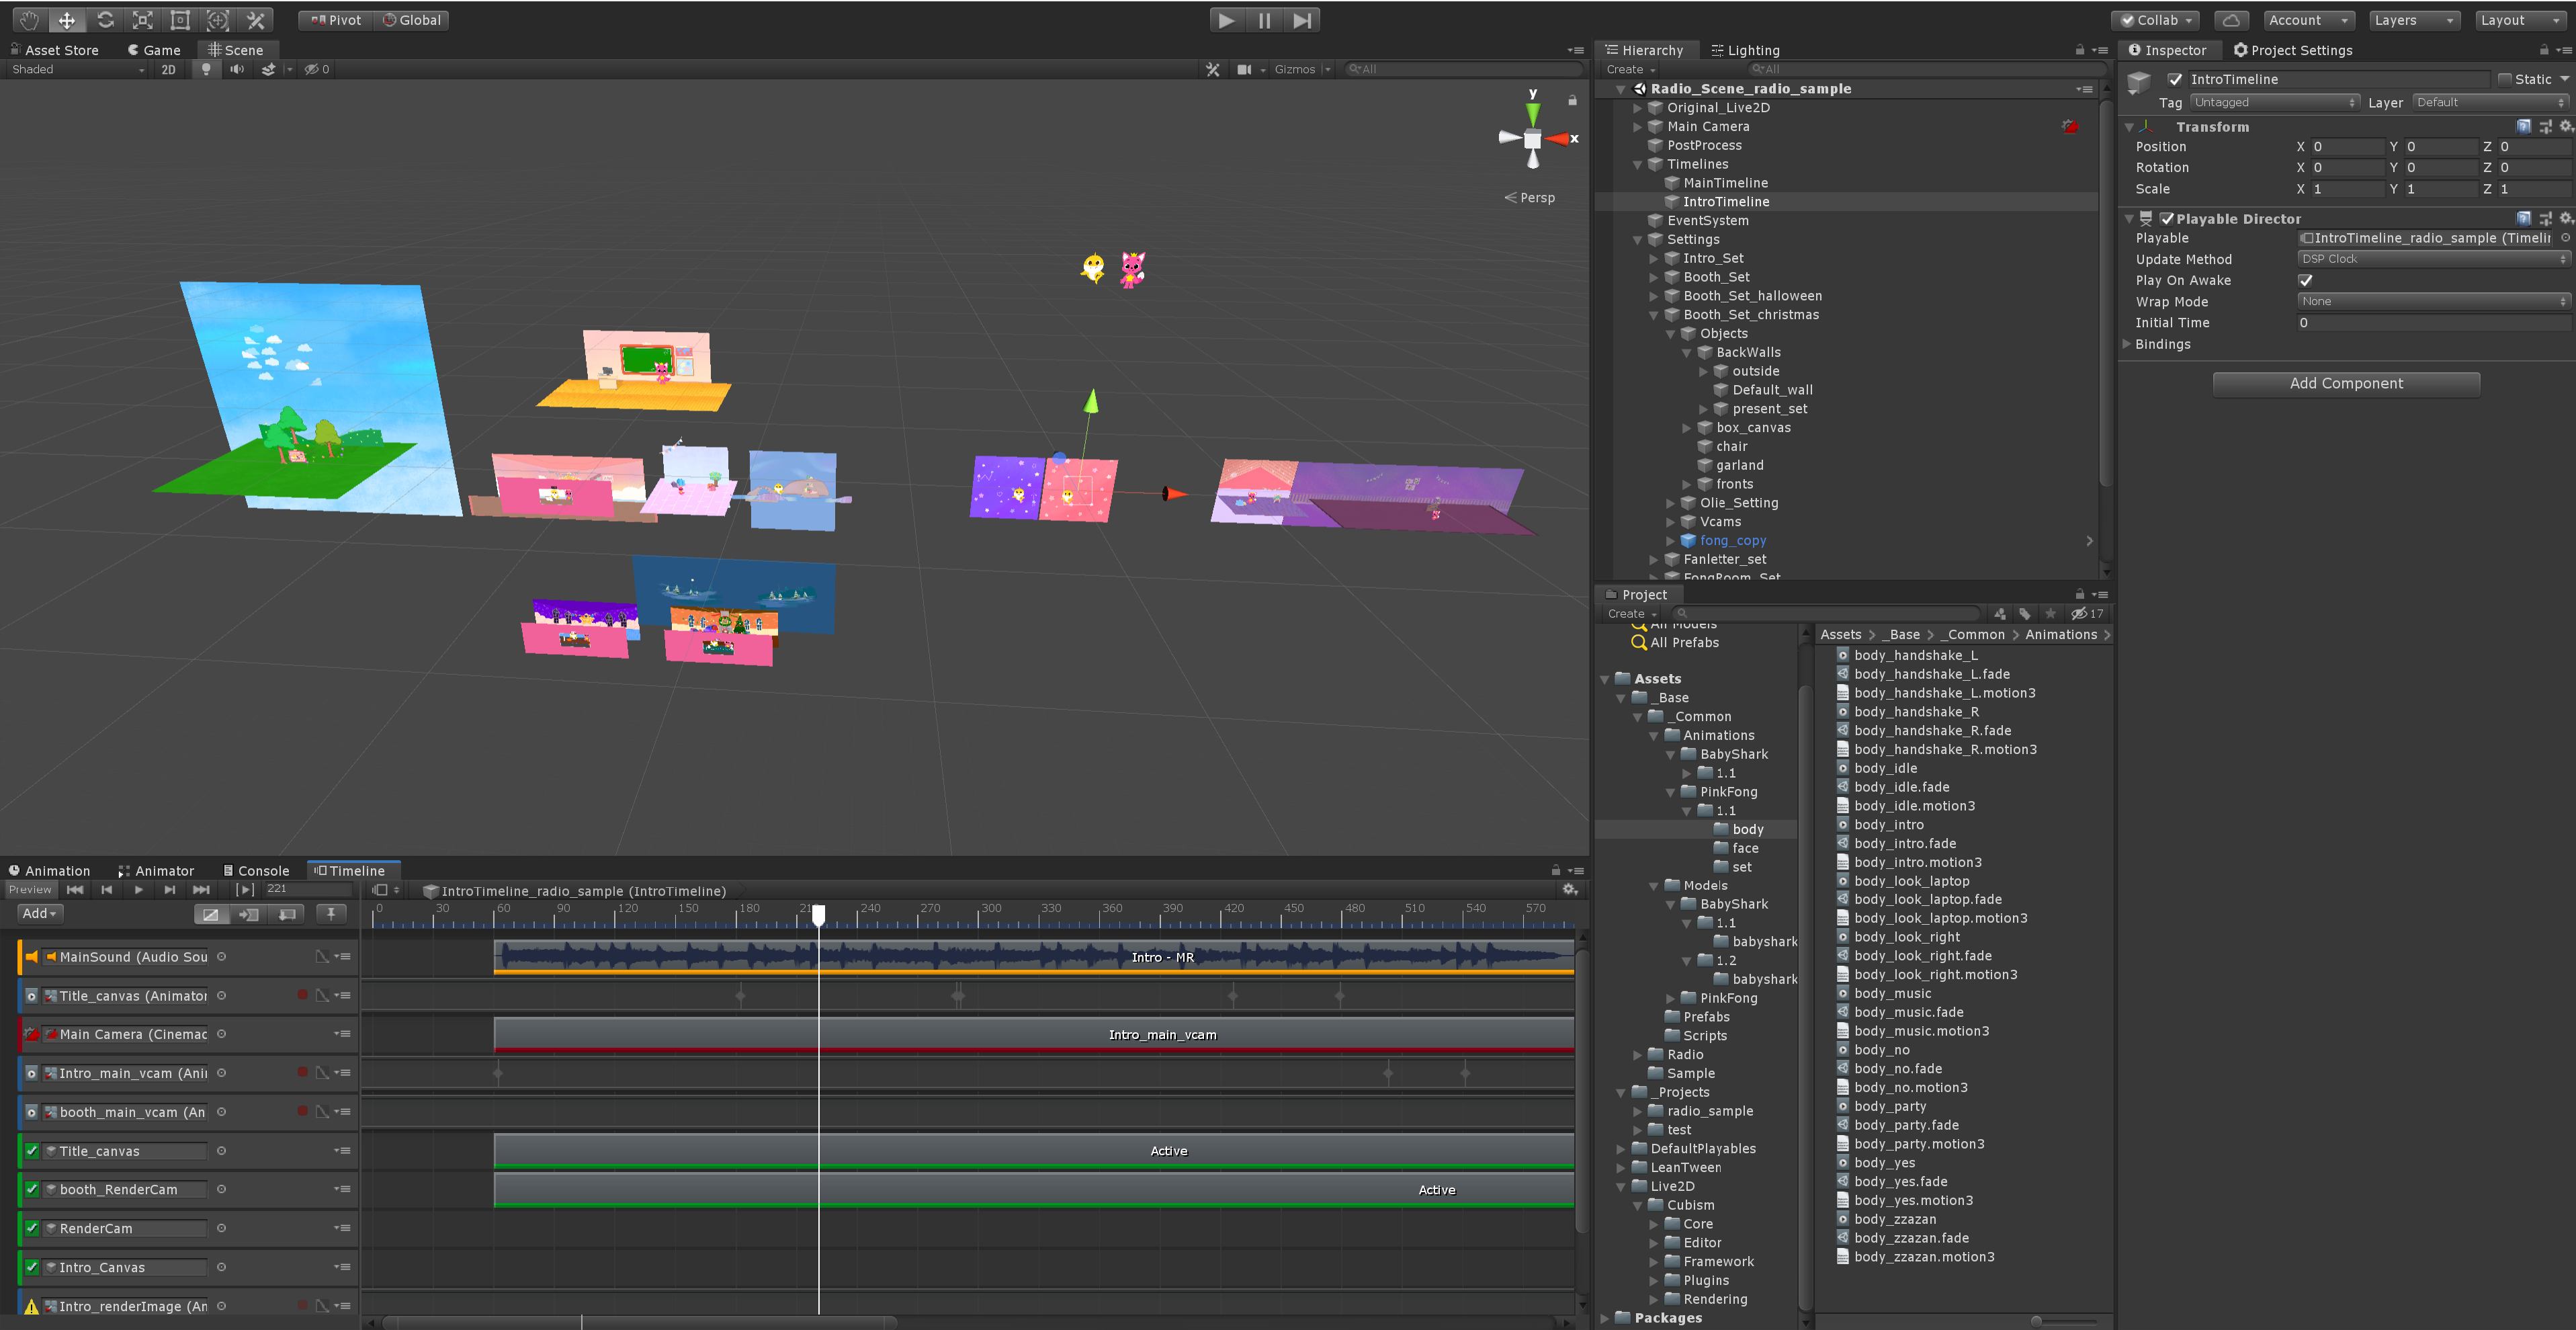The image size is (2576, 1330).
Task: Open the Wrap Mode dropdown
Action: coord(2433,302)
